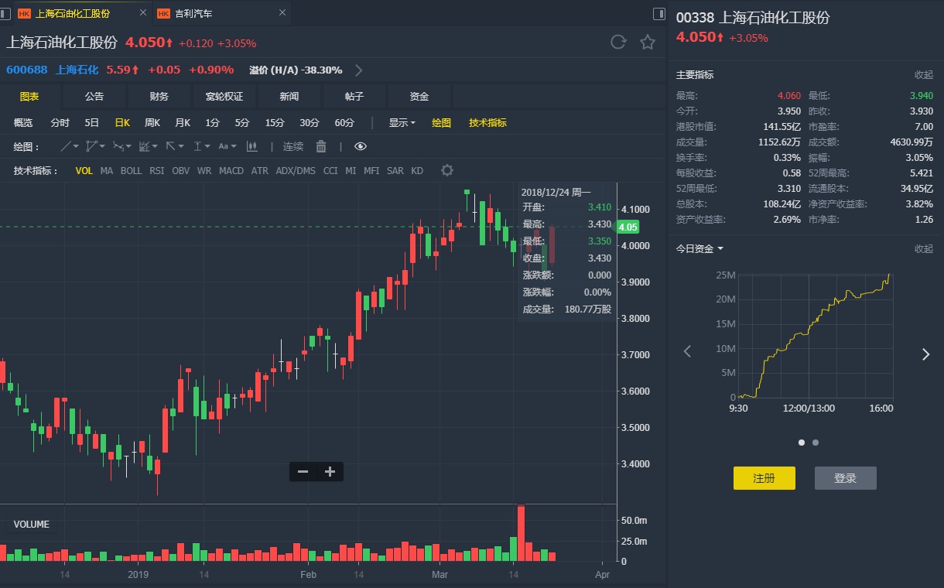This screenshot has width=944, height=588.
Task: Click the arrow after the H/A premium
Action: 358,70
